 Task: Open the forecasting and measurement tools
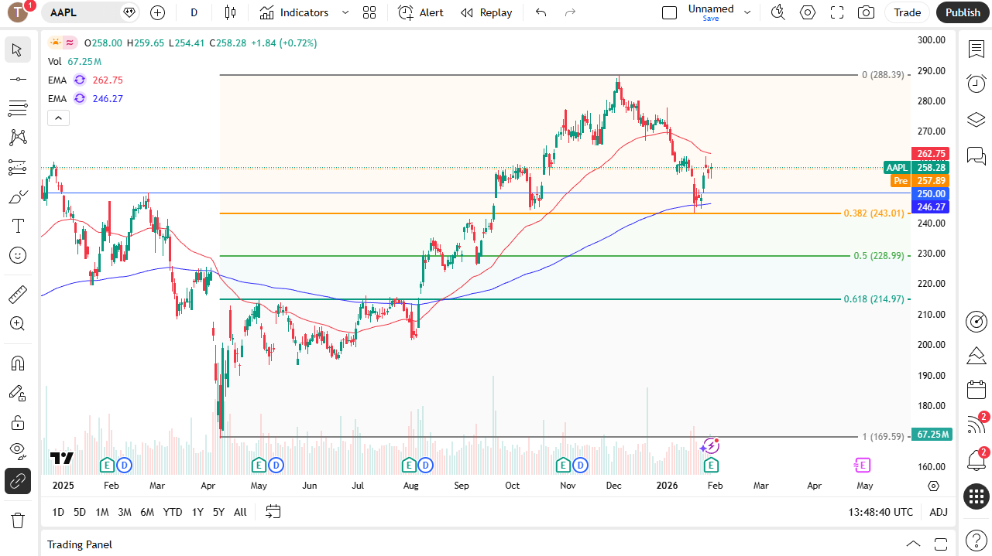click(x=17, y=167)
